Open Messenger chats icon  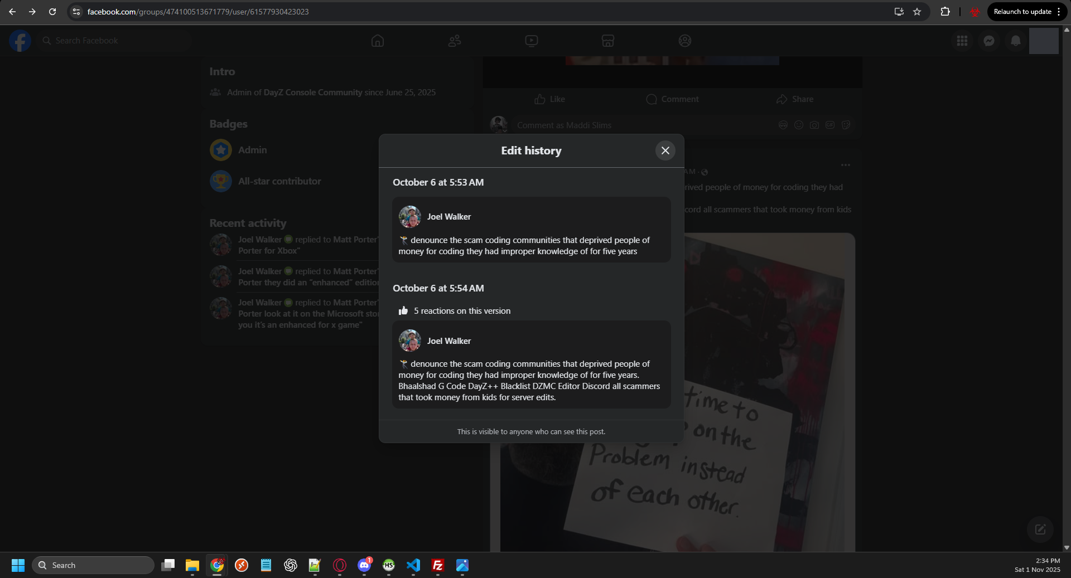[989, 41]
